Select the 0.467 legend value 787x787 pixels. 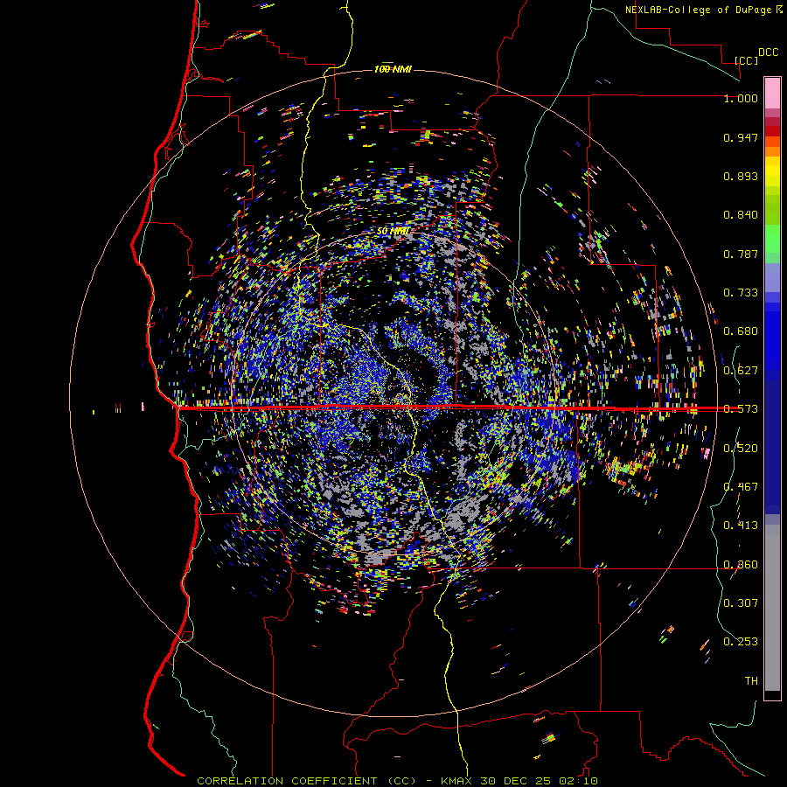(x=741, y=487)
